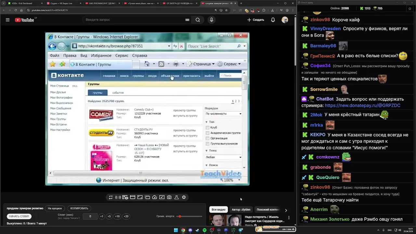Image resolution: width=416 pixels, height=234 pixels.
Task: Open a new browser tab
Action: (x=241, y=3)
